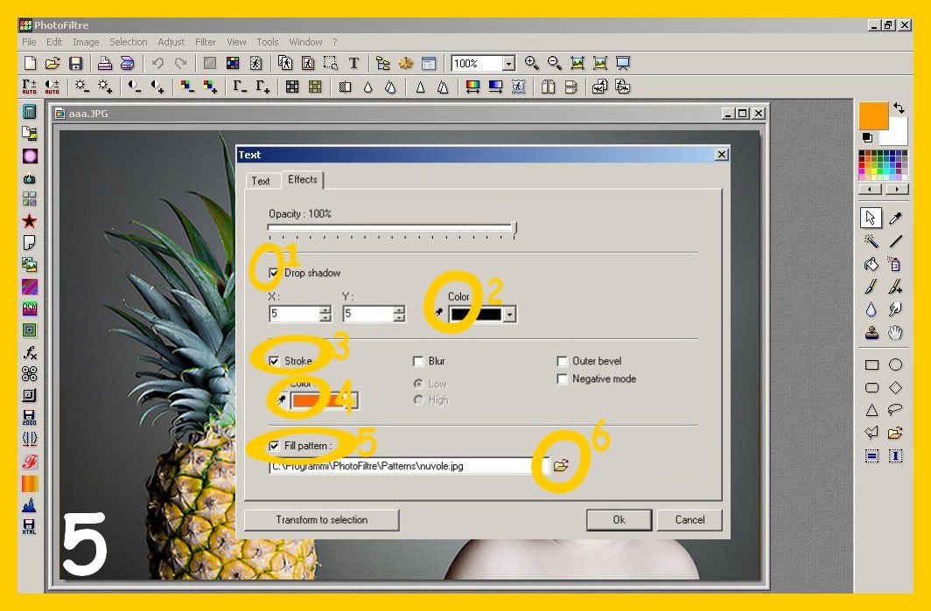
Task: Click the Save floppy disk icon
Action: [75, 64]
